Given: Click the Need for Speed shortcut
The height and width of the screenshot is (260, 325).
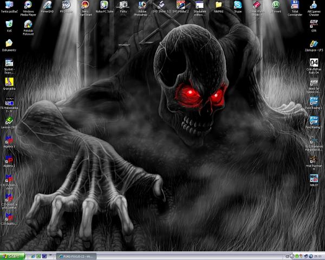Looking at the screenshot, I should coord(314,82).
